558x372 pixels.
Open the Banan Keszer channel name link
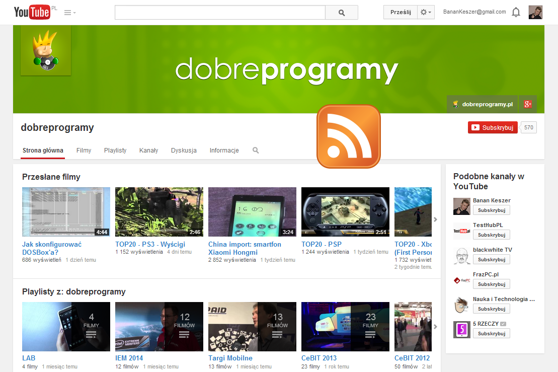point(492,200)
